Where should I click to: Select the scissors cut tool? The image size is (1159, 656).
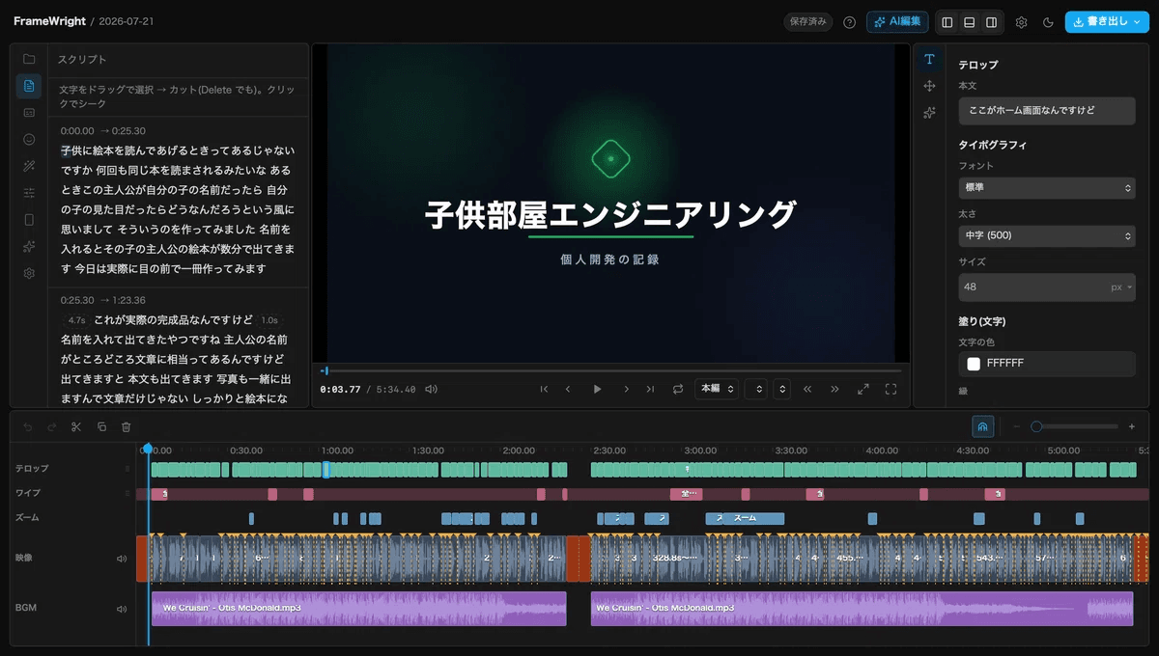(76, 426)
